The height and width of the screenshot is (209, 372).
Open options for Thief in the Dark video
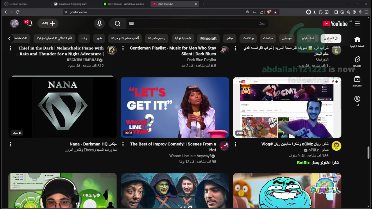pyautogui.click(x=10, y=48)
